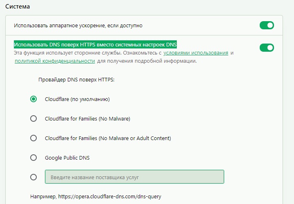This screenshot has height=204, width=294.
Task: Click the Cloudflare for Families (No Malware) text
Action: 87,119
